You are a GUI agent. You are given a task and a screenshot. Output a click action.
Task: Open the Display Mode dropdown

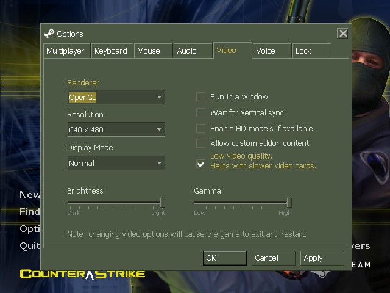pos(116,163)
